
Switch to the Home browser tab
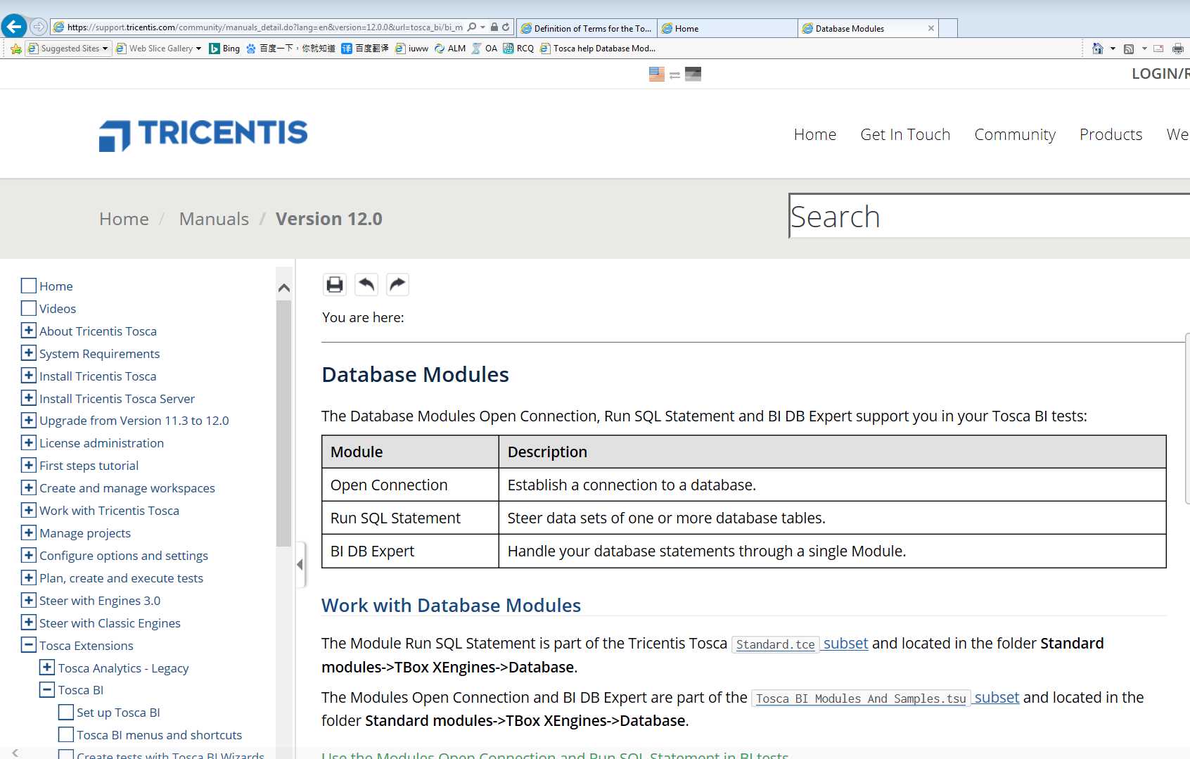point(727,28)
